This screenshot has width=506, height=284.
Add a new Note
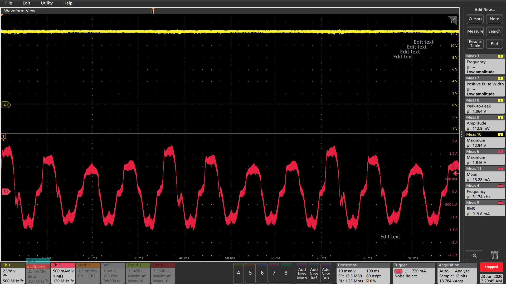[x=494, y=19]
